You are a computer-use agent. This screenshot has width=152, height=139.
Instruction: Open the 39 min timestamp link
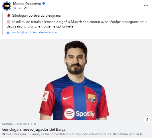17,8
